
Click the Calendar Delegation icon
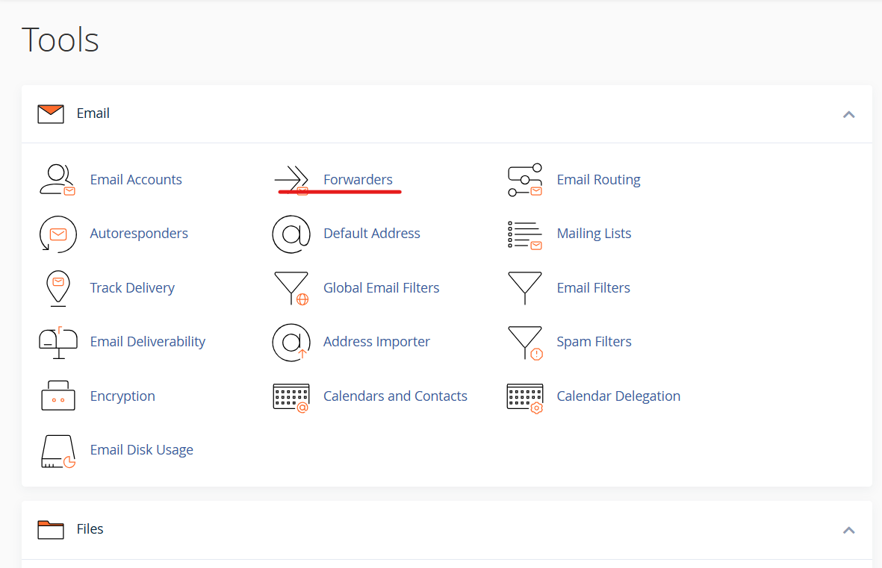pos(524,396)
